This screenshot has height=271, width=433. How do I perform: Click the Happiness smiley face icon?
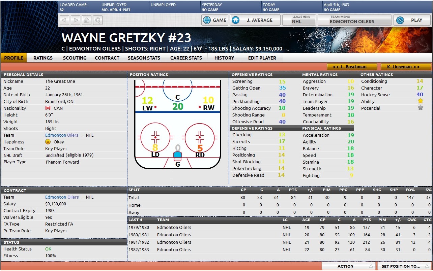[48, 142]
